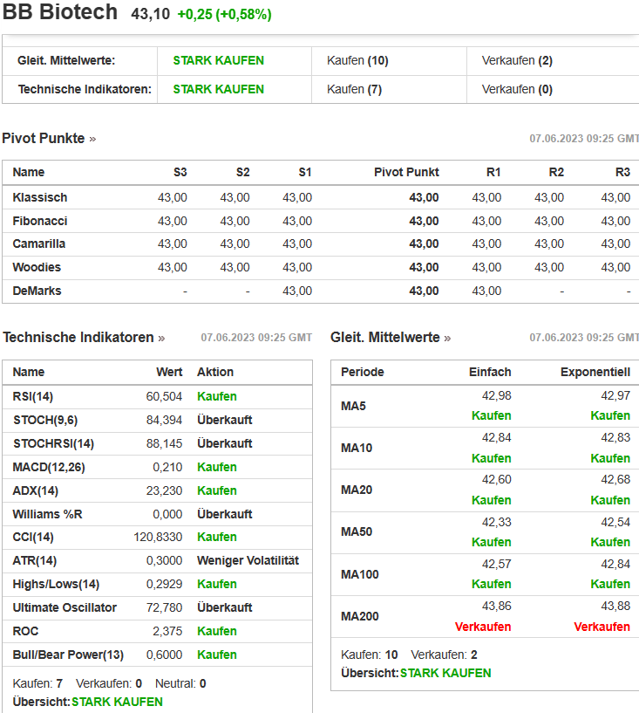Click the chevron after Gleit. Mittelwerte heading
The image size is (639, 713).
[448, 338]
